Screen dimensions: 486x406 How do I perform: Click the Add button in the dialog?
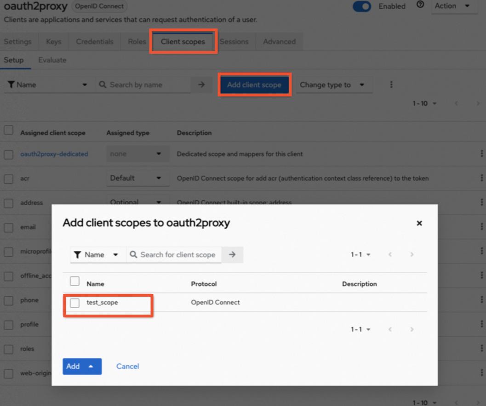pos(82,367)
